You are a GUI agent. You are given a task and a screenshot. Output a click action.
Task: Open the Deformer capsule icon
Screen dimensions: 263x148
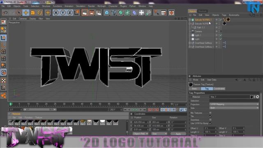134,13
